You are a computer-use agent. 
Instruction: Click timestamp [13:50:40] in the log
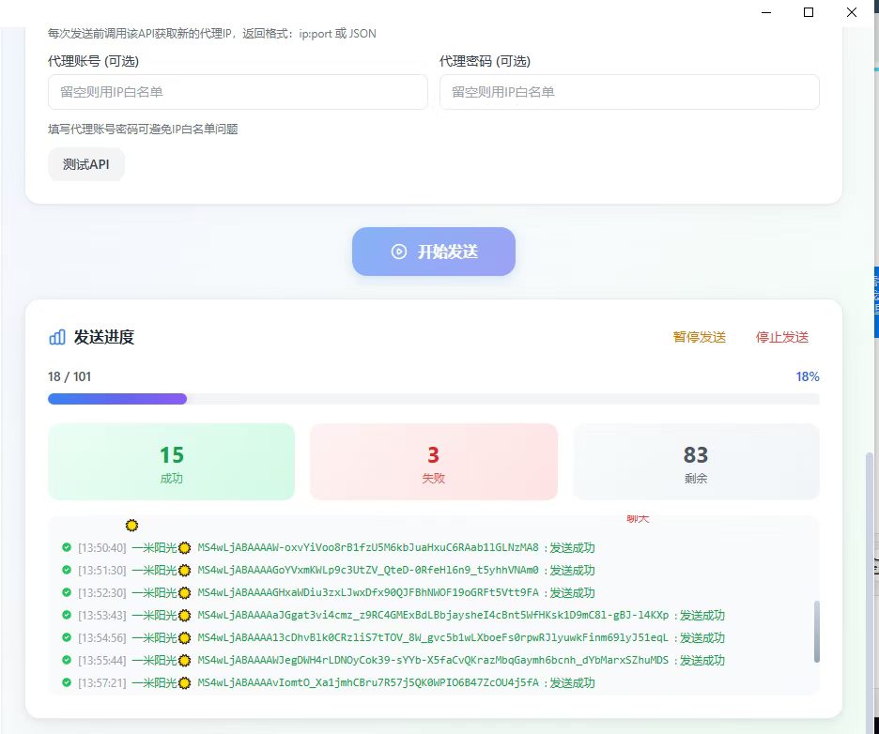click(x=102, y=548)
